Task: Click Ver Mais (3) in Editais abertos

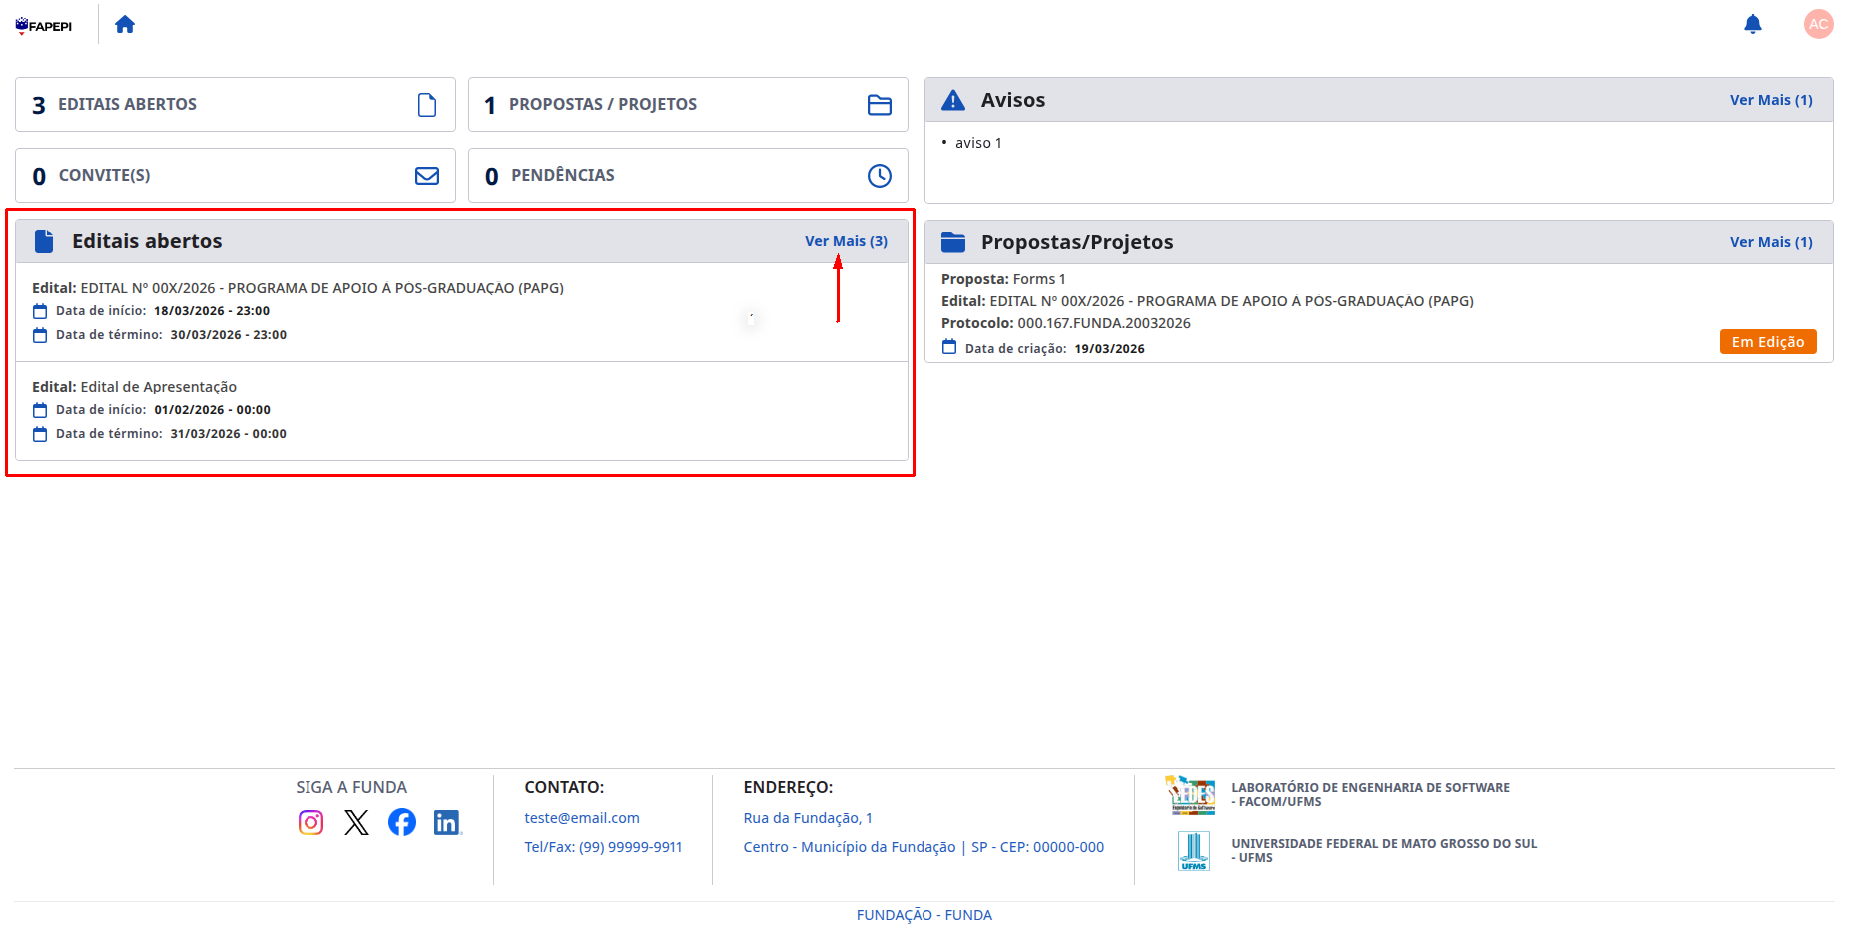Action: [x=846, y=241]
